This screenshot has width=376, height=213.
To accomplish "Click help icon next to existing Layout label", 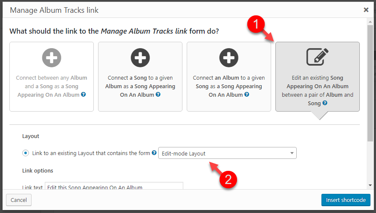I will [154, 153].
